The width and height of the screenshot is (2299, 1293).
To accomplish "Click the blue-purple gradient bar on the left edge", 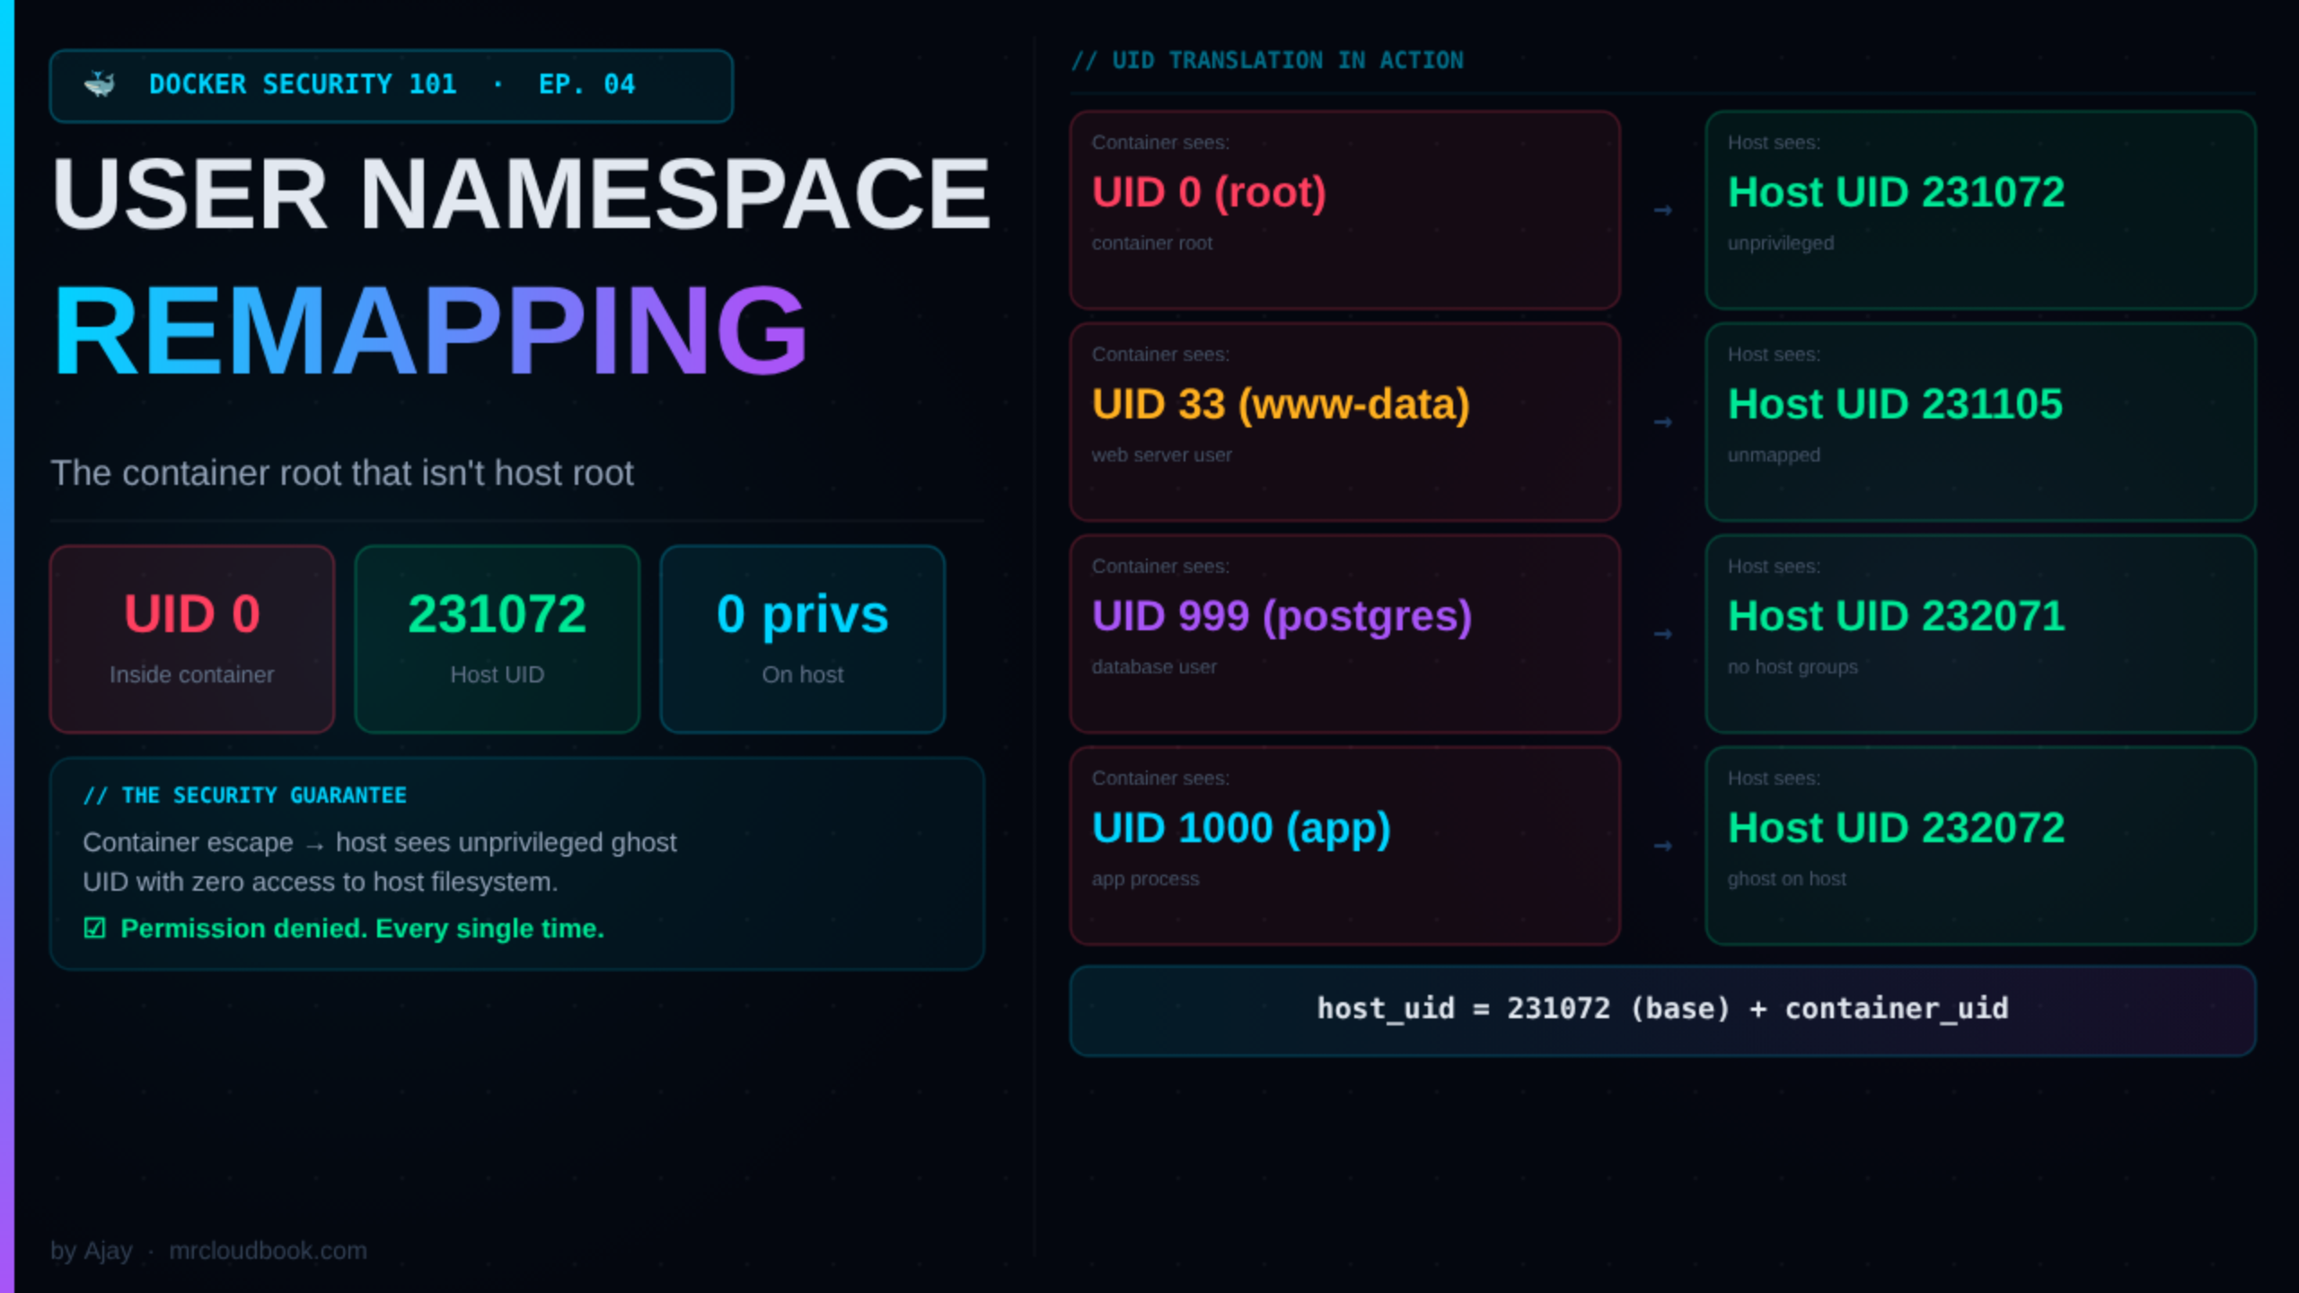I will coord(7,646).
